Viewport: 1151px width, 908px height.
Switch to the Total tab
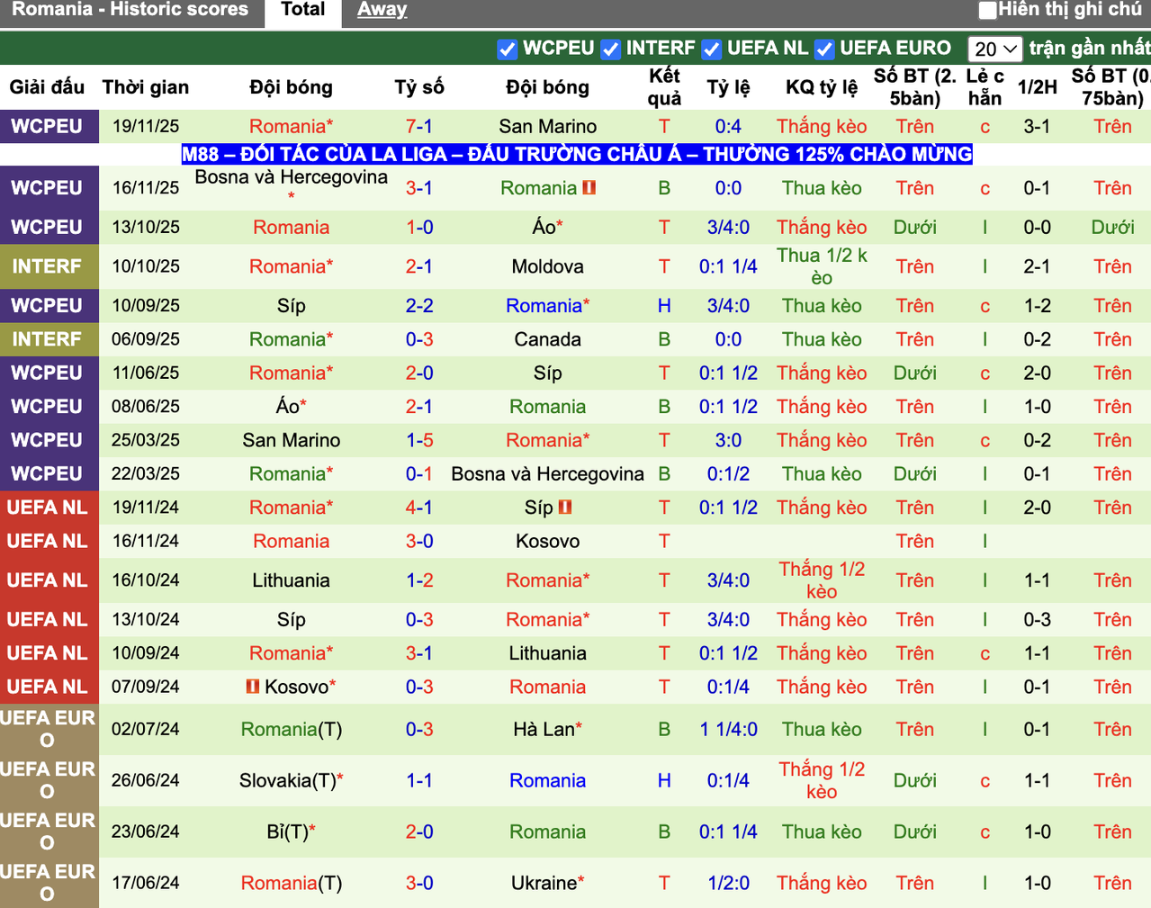pos(302,10)
